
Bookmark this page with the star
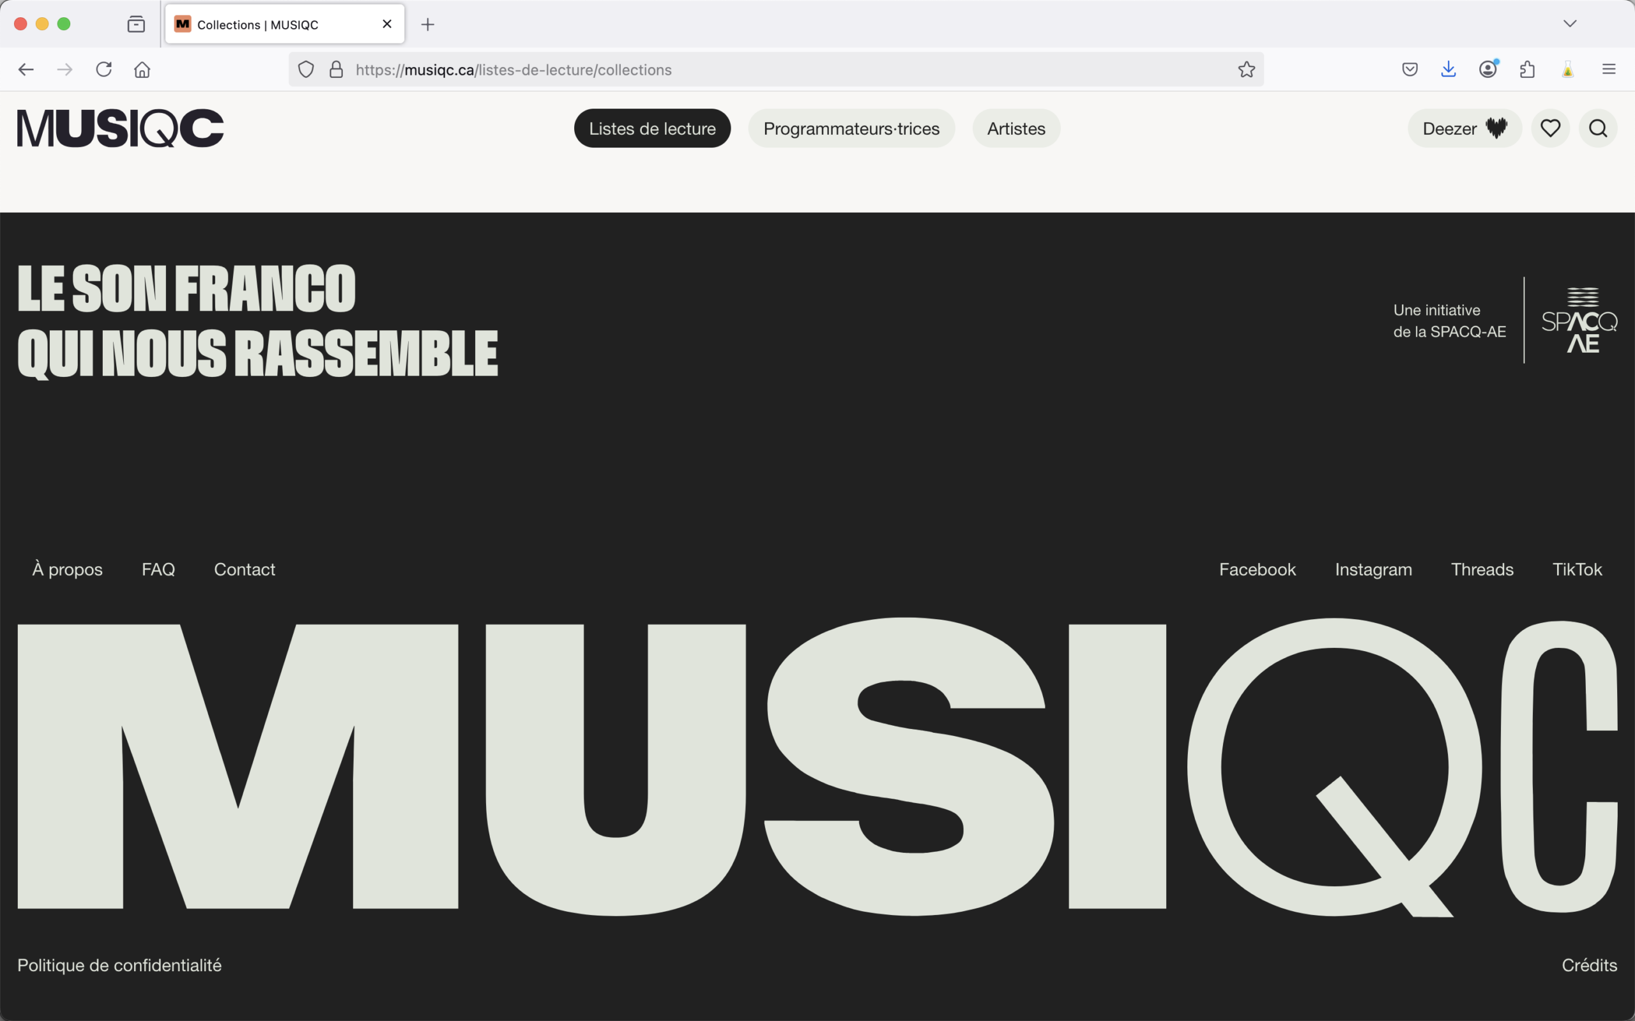[1246, 70]
